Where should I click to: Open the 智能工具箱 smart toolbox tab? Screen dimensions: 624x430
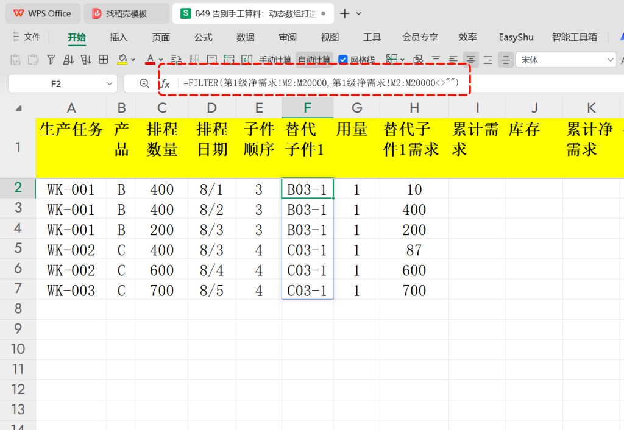[x=574, y=37]
